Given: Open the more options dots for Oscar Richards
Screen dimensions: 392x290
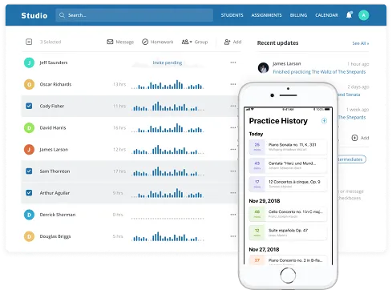Looking at the screenshot, I should pyautogui.click(x=233, y=84).
